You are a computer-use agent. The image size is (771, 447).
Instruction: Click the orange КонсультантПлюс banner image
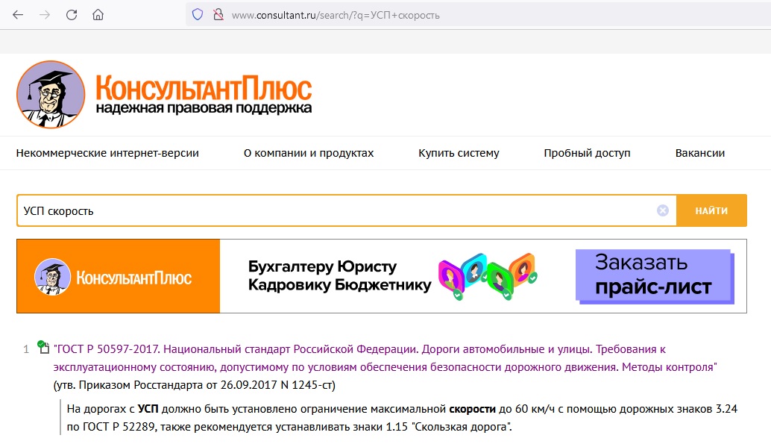118,276
